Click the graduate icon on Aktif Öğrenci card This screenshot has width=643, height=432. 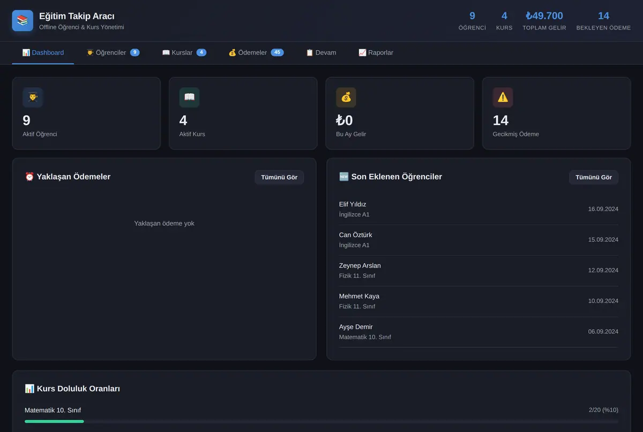point(33,98)
